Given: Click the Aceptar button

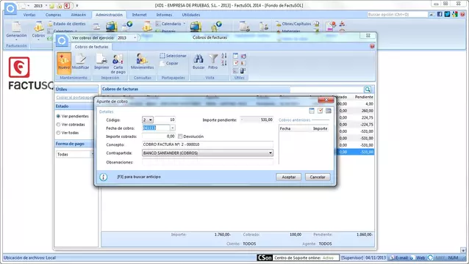Looking at the screenshot, I should 289,177.
